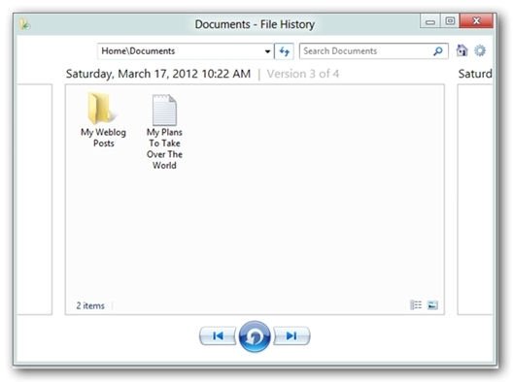
Task: Click the '2 items' status text
Action: (x=90, y=305)
